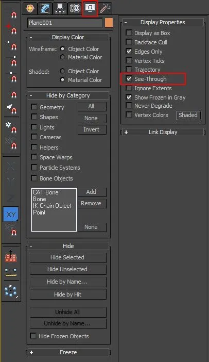Check Geometry in Hide by Category

pyautogui.click(x=34, y=107)
